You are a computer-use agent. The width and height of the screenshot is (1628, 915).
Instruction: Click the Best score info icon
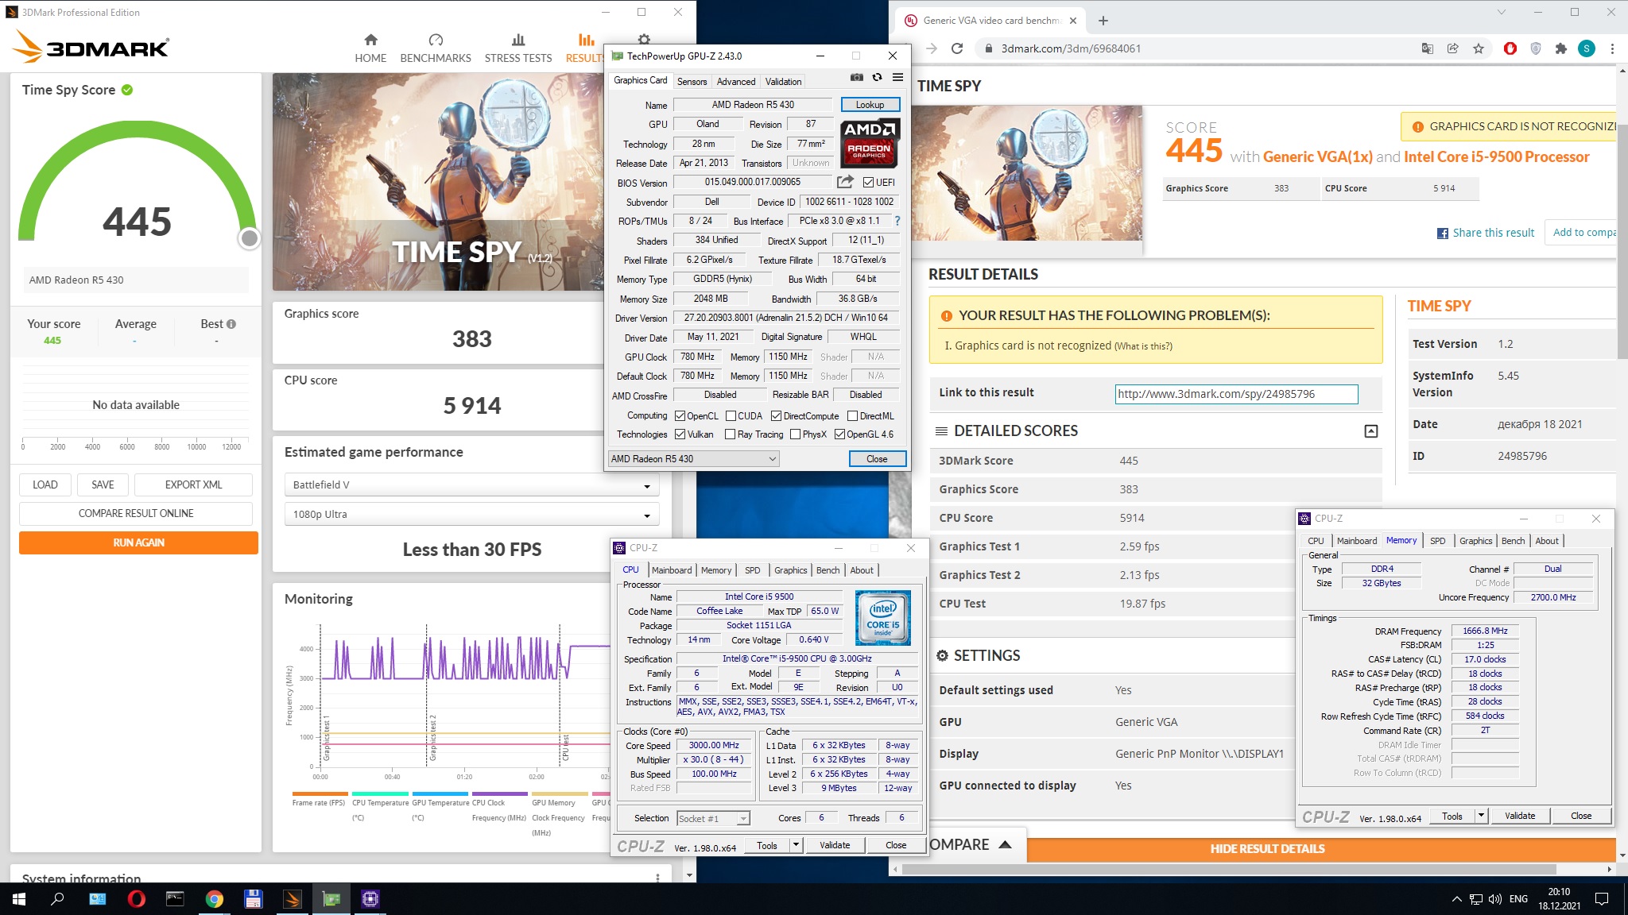[x=231, y=324]
